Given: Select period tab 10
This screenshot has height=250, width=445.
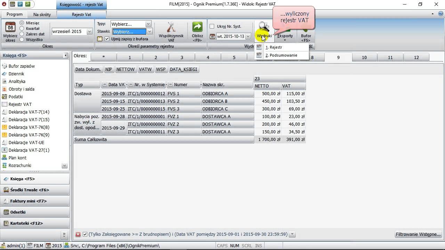Looking at the screenshot, I should pyautogui.click(x=364, y=57).
